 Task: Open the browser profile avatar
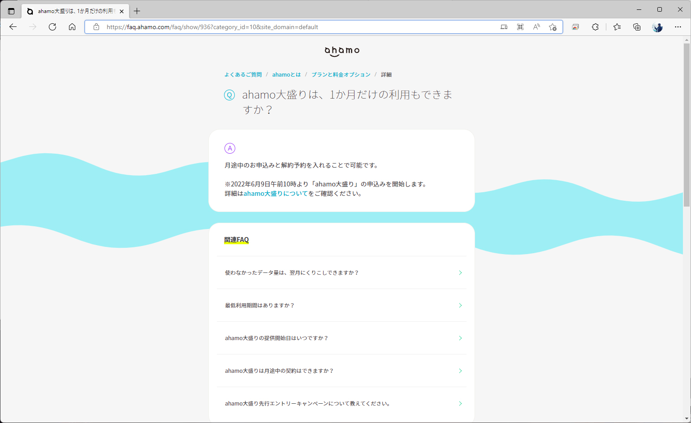pyautogui.click(x=657, y=27)
